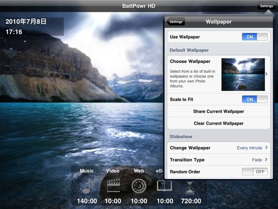
Task: Toggle the Scale to Fit switch
Action: (255, 99)
